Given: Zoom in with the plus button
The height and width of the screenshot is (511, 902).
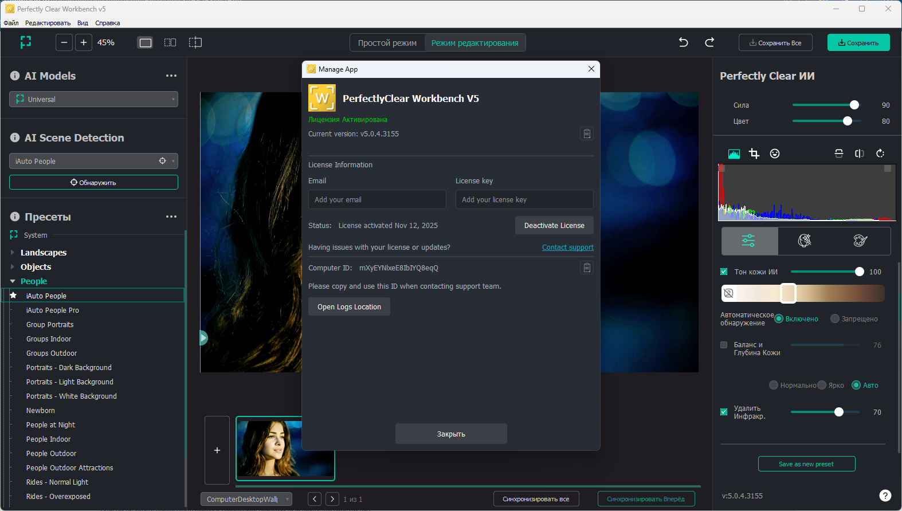Looking at the screenshot, I should click(84, 42).
